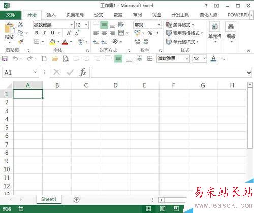Toggle middle align in ribbon

click(104, 25)
